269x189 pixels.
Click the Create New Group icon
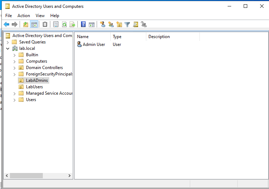pyautogui.click(x=111, y=25)
